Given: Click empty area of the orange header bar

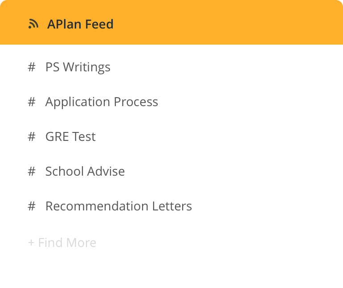Looking at the screenshot, I should coord(232,23).
